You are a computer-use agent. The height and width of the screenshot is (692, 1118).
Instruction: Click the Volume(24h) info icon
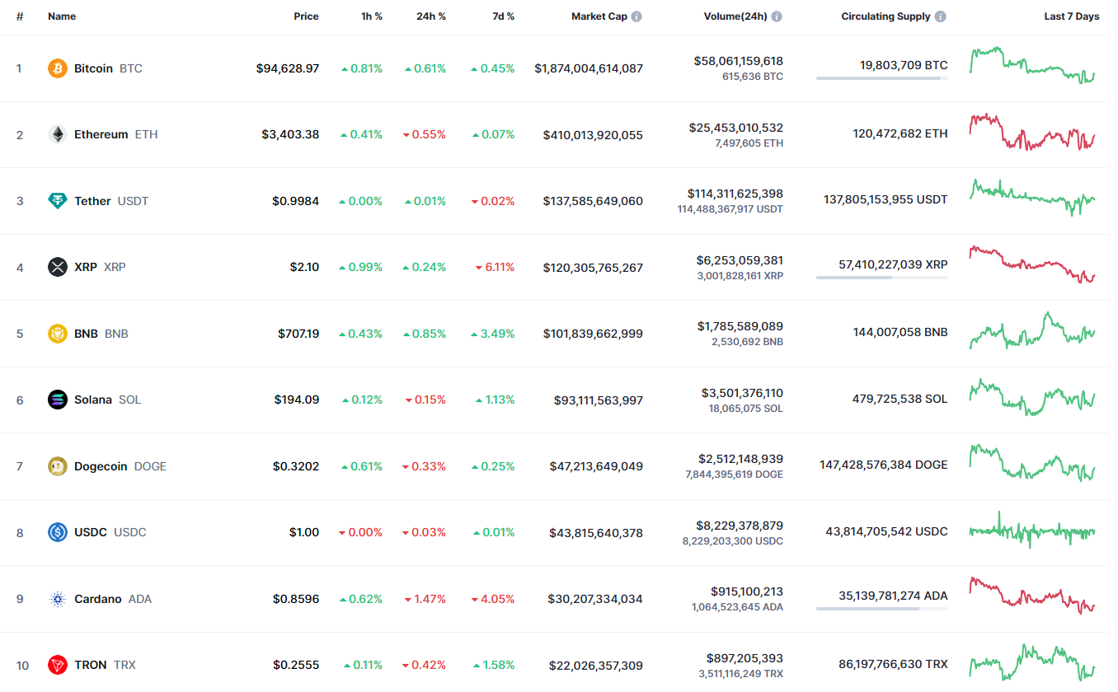tap(777, 16)
